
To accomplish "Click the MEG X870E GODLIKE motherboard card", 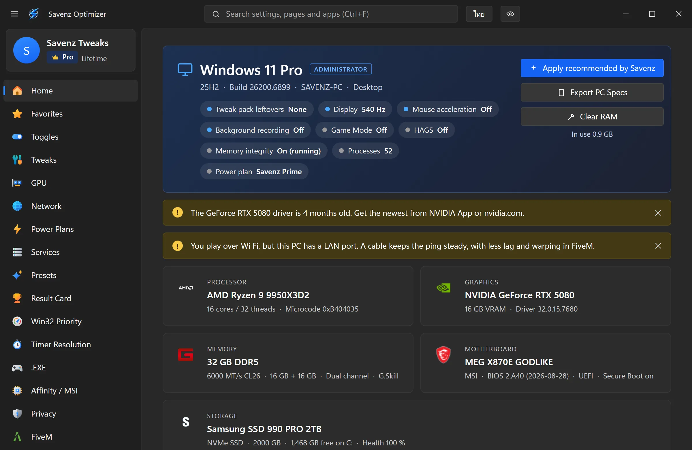I will [546, 363].
